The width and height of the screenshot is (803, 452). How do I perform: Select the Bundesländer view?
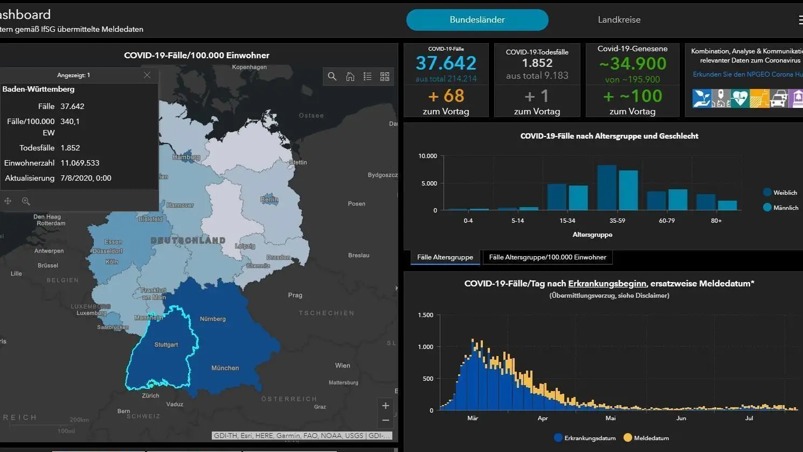pos(477,20)
